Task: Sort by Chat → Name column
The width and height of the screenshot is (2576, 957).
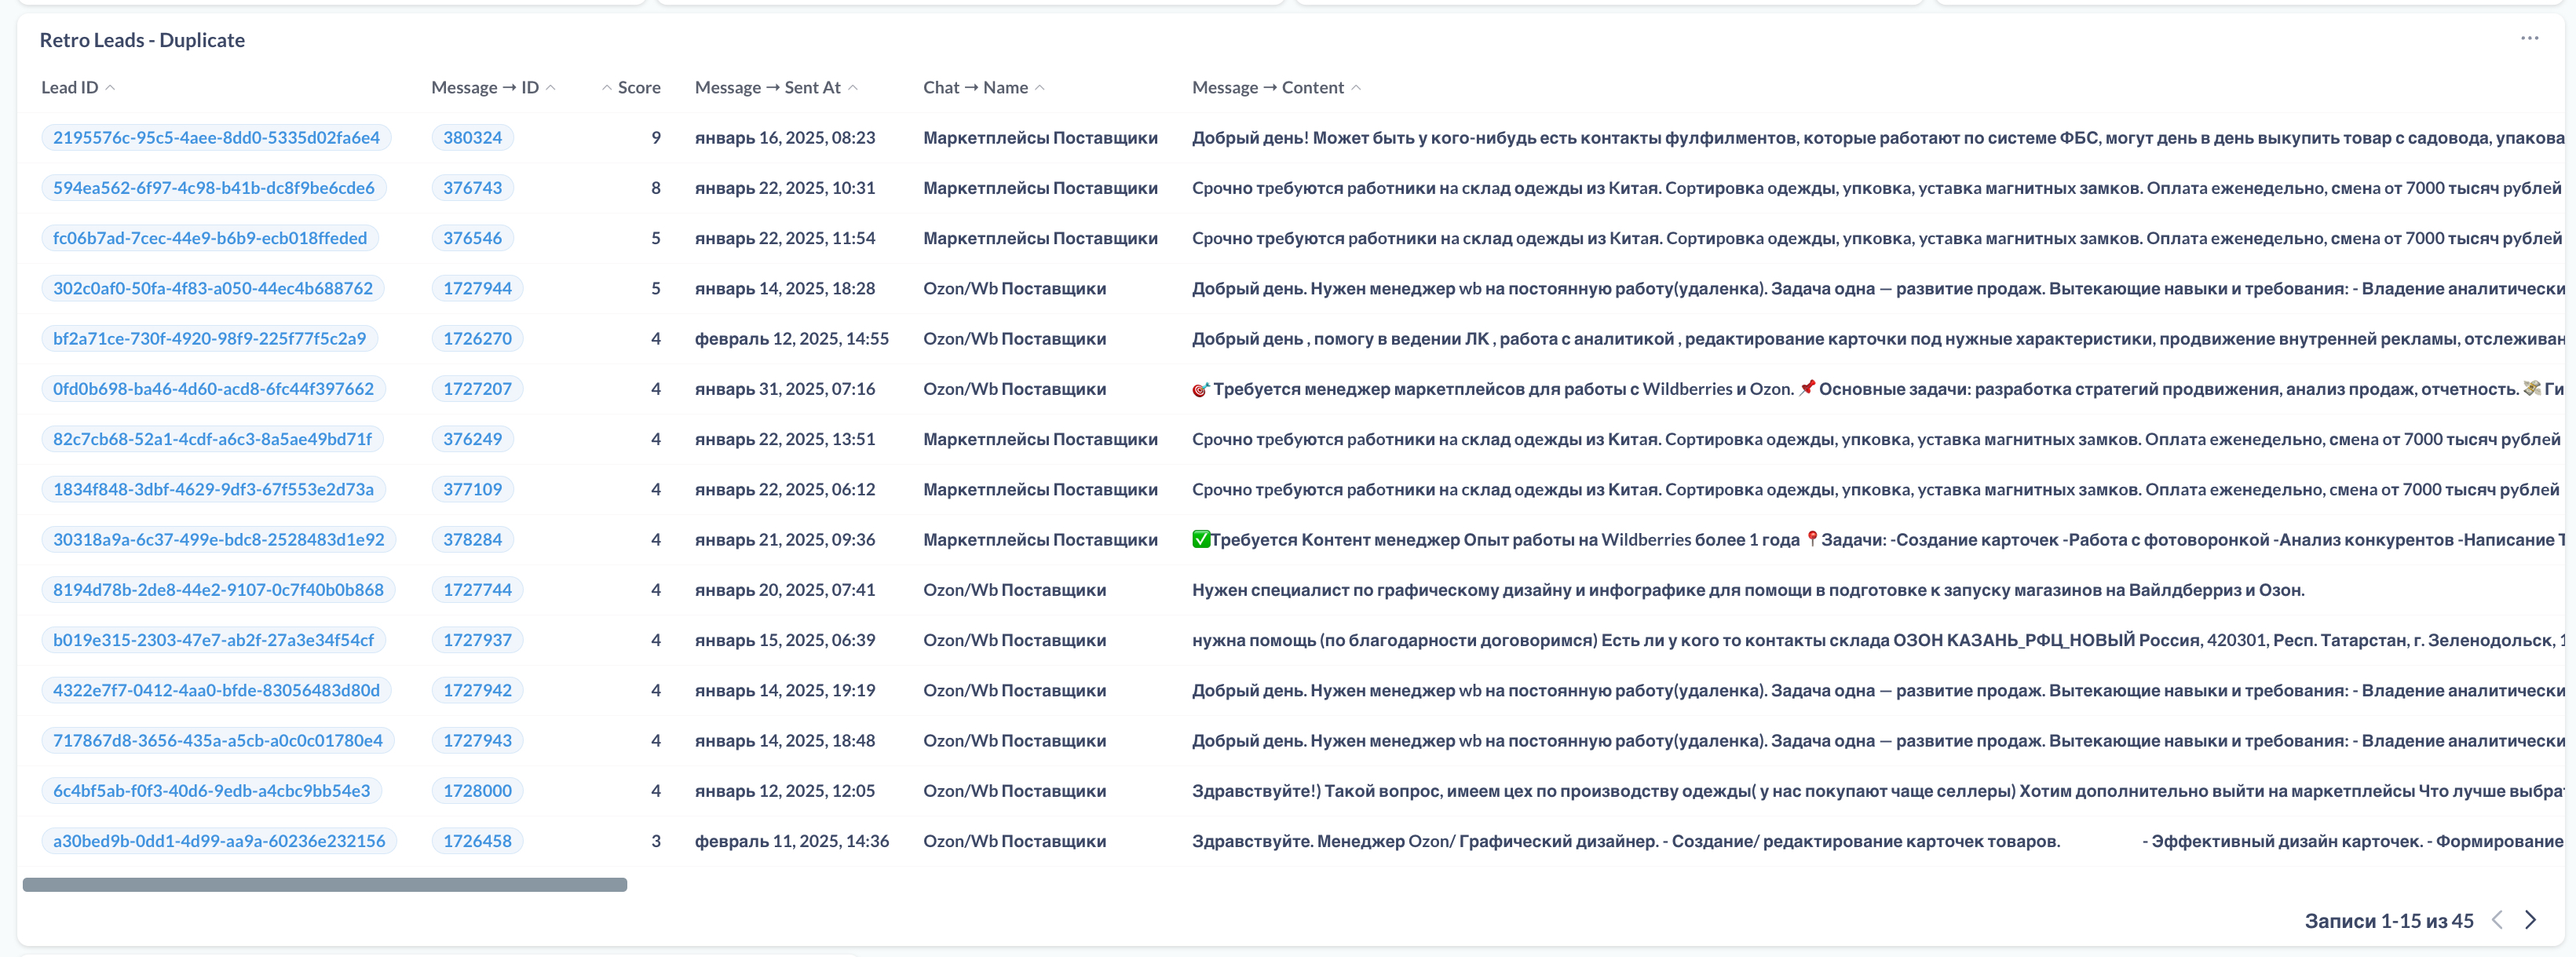Action: (984, 87)
